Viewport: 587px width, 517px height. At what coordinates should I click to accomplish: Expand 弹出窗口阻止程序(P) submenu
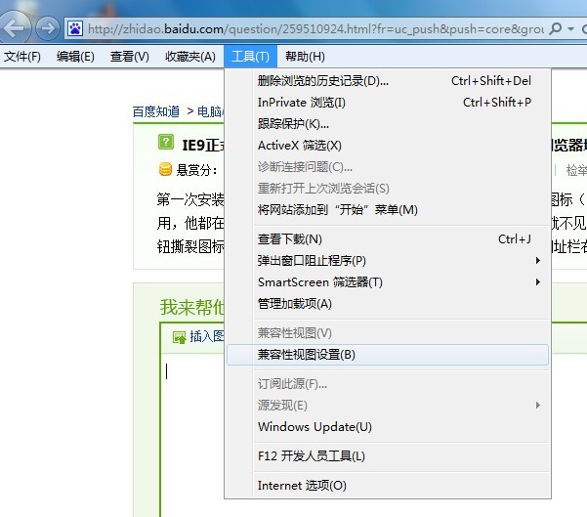pos(388,260)
